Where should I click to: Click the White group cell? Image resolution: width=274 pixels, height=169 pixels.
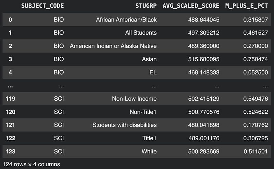click(x=149, y=151)
